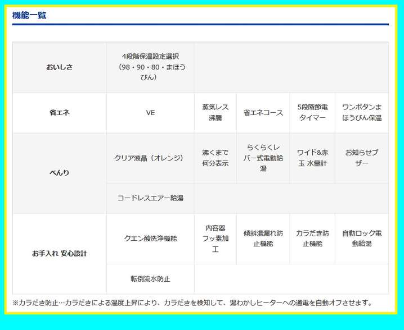Click the ワンボタンまほうびん保温 cell
Image resolution: width=404 pixels, height=330 pixels.
[x=362, y=113]
